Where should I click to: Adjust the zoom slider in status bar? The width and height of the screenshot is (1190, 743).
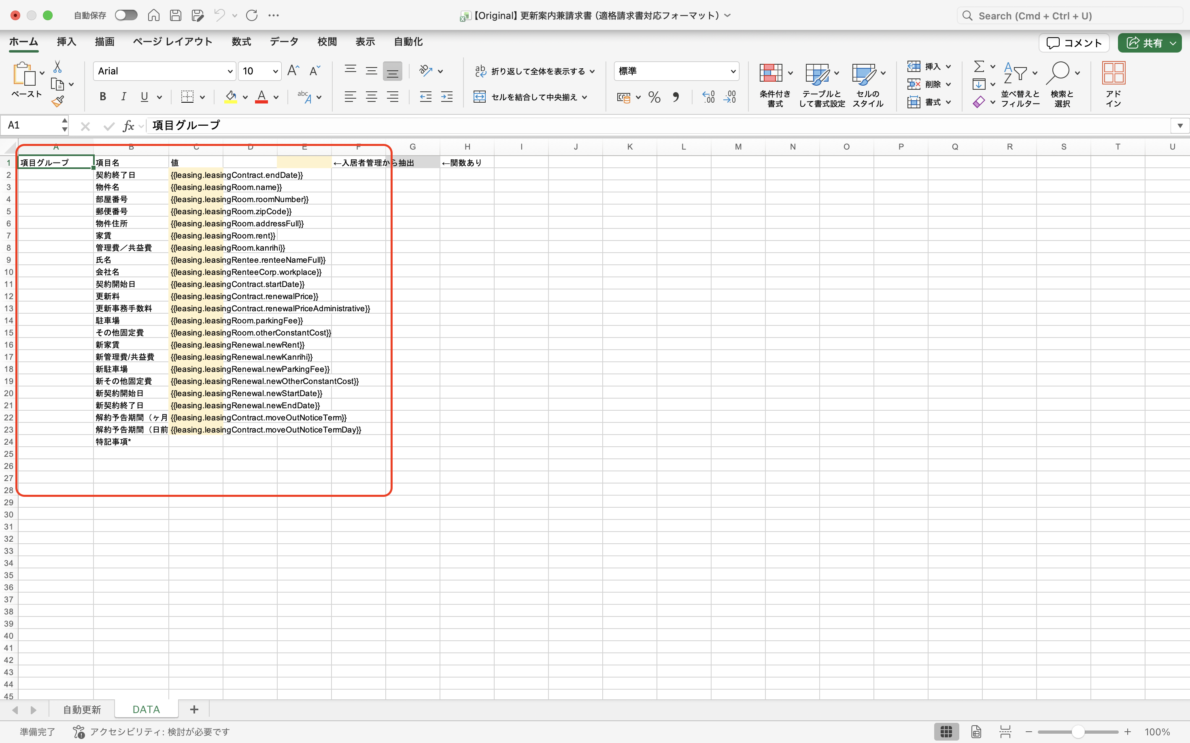pyautogui.click(x=1078, y=732)
